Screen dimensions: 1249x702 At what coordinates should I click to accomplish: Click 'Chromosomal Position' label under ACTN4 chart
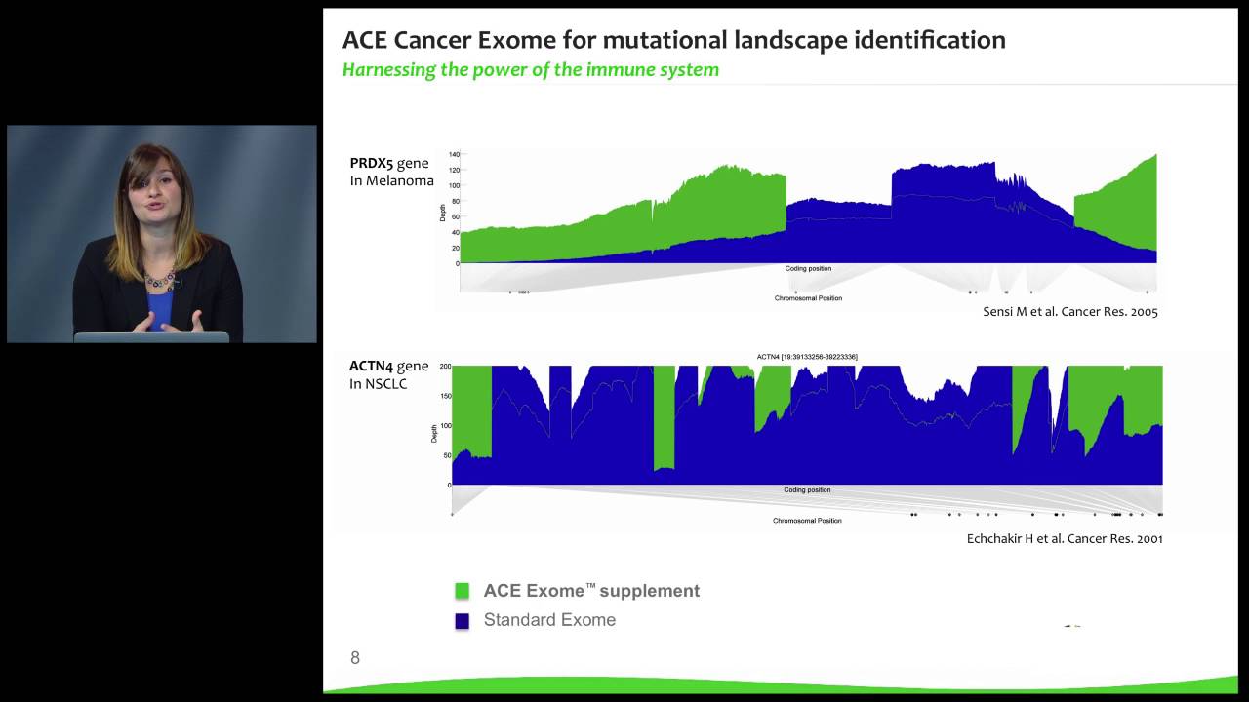(807, 521)
